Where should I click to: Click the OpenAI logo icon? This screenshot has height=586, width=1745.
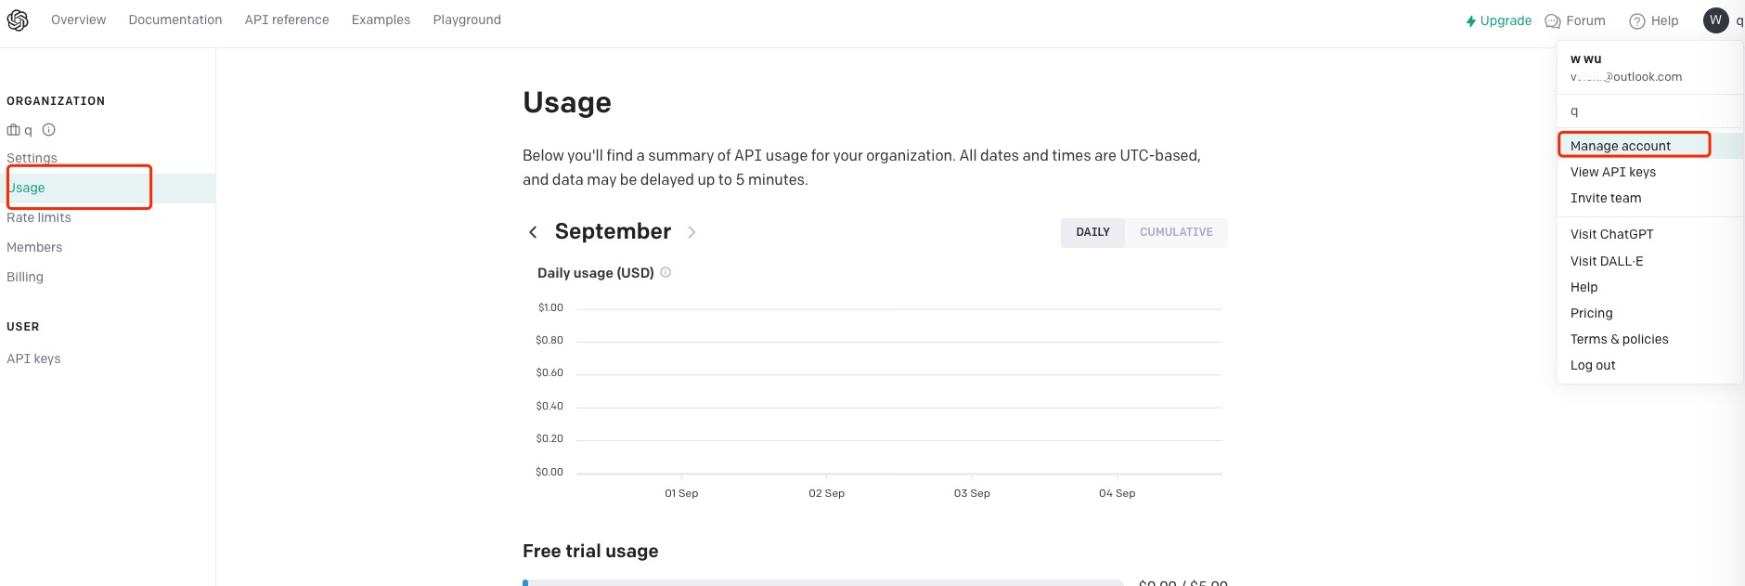click(18, 20)
